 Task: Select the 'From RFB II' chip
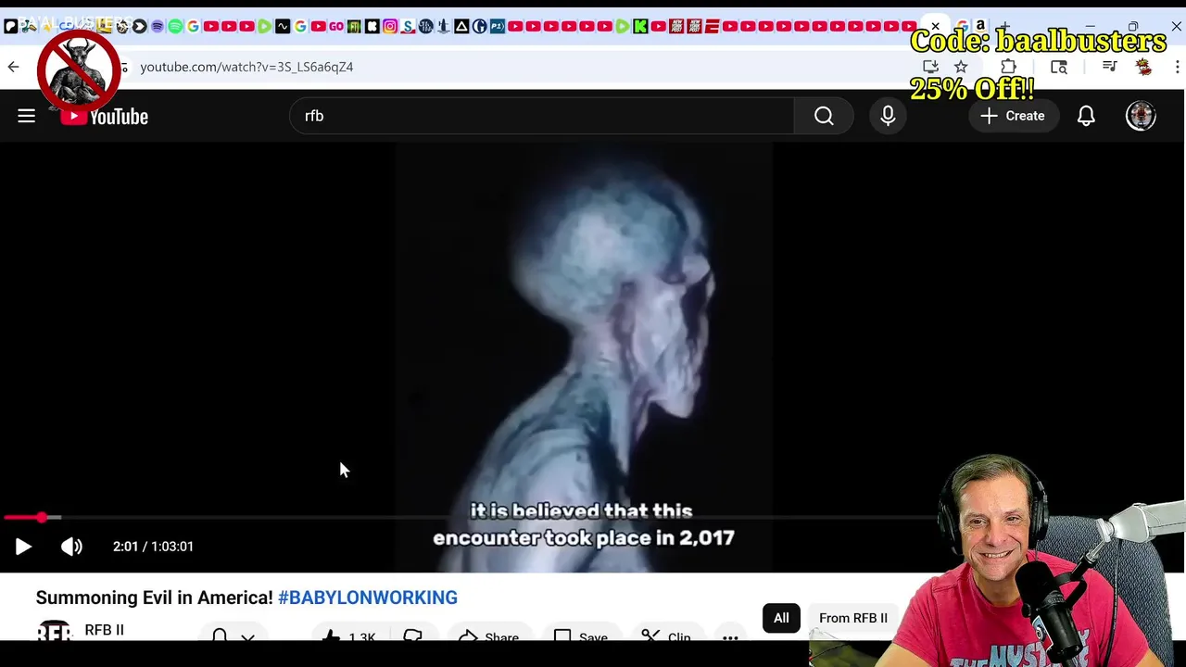pyautogui.click(x=853, y=618)
